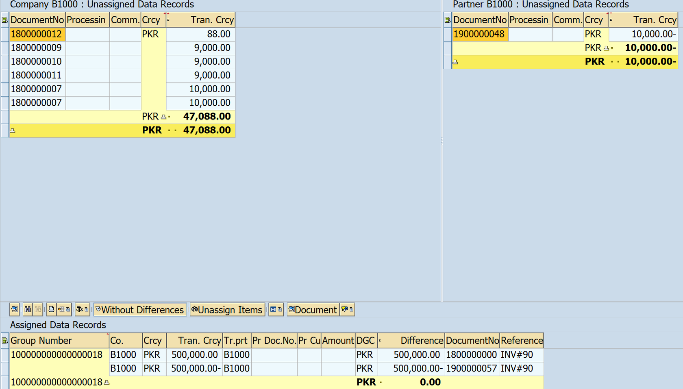Viewport: 683px width, 389px height.
Task: Click the INV#90 reference of document 1900000057
Action: click(522, 369)
